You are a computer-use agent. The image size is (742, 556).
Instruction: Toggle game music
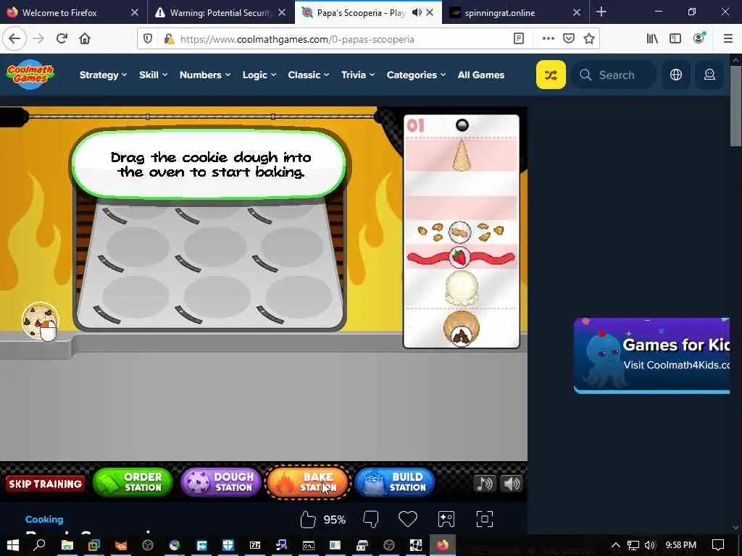pos(485,483)
